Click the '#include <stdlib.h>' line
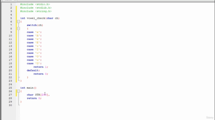The image size is (215, 120). pyautogui.click(x=36, y=8)
